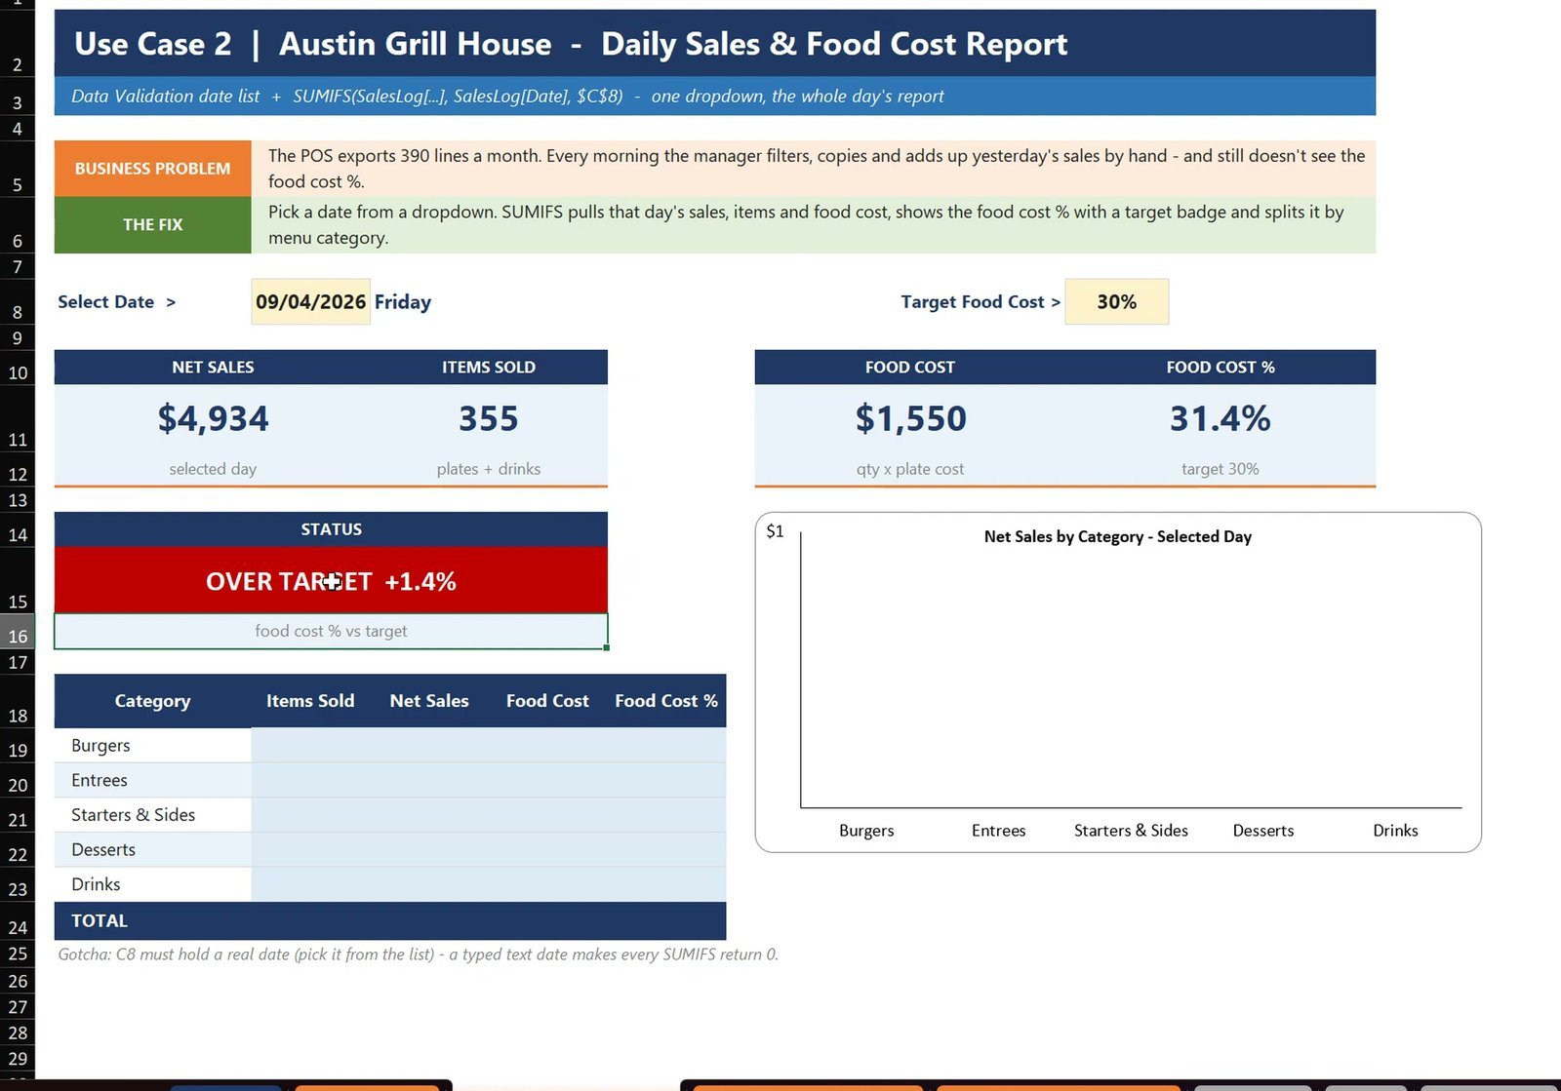Select the Burgers row in category table
This screenshot has width=1561, height=1091.
coord(390,745)
